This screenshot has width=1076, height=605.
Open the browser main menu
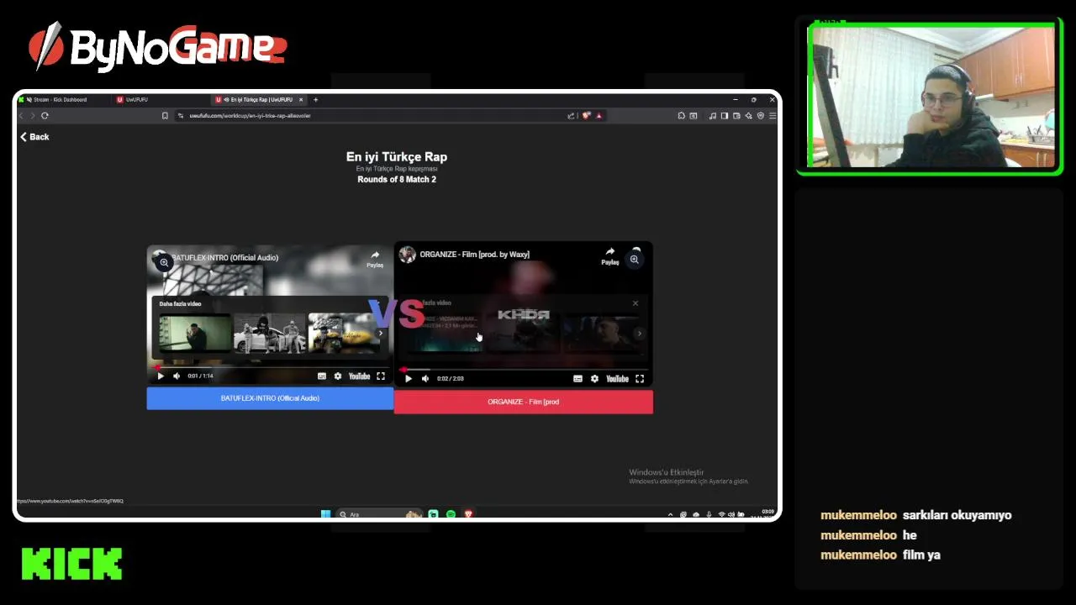point(773,116)
